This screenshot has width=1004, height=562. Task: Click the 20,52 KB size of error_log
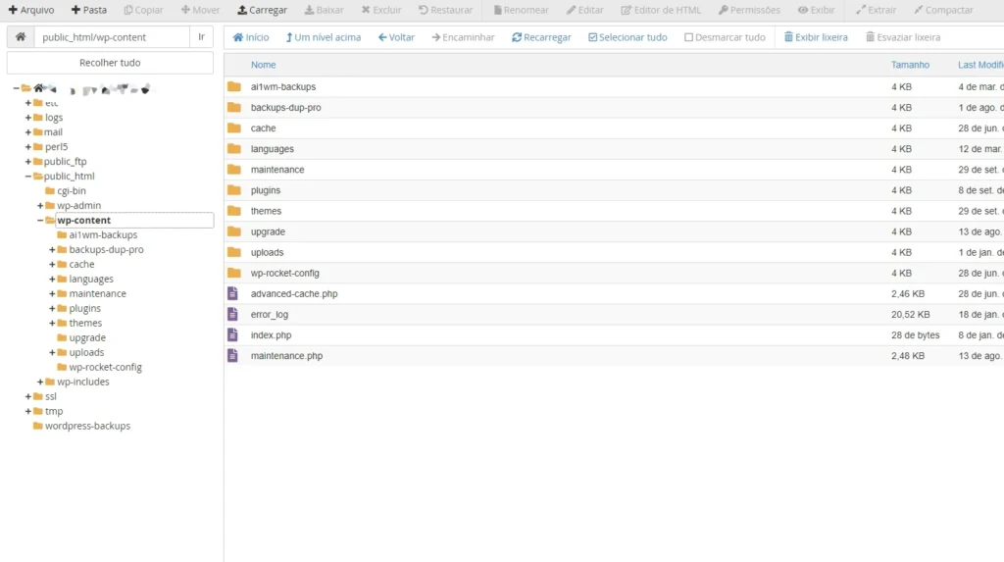[x=910, y=315]
